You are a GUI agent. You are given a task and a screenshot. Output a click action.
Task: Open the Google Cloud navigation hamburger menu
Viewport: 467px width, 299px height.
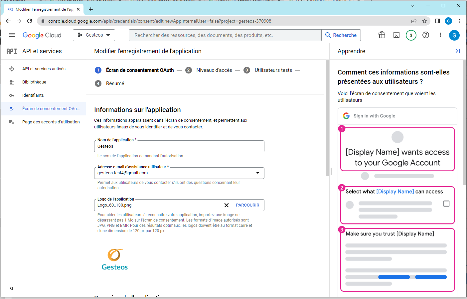[x=12, y=35]
